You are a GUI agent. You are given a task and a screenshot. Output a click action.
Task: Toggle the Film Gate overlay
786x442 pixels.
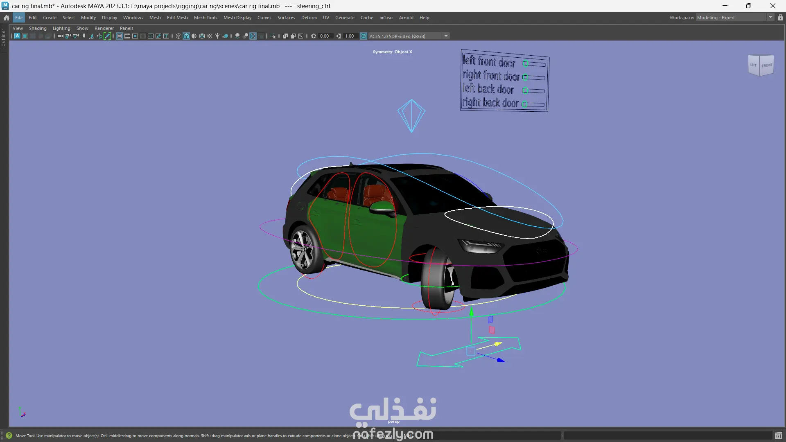pos(127,36)
